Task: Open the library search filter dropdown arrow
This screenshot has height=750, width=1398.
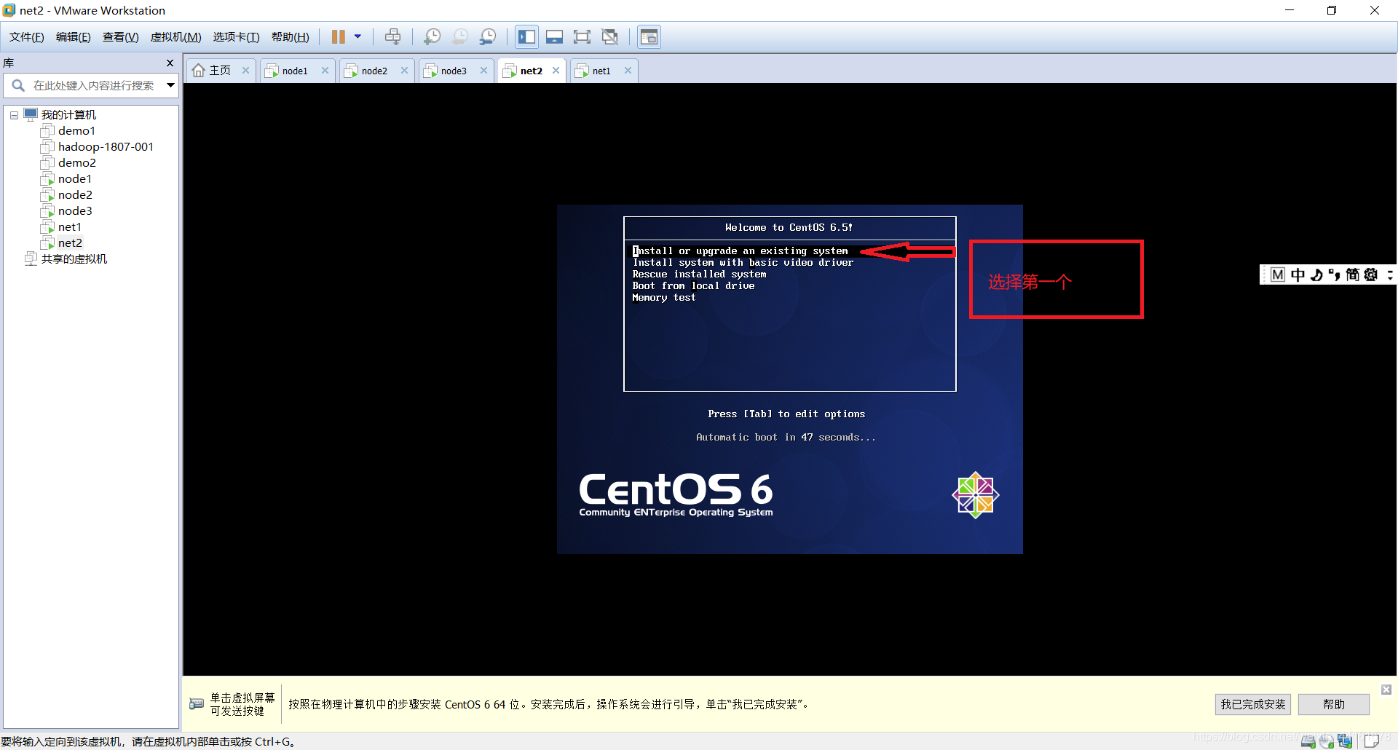Action: pyautogui.click(x=170, y=85)
